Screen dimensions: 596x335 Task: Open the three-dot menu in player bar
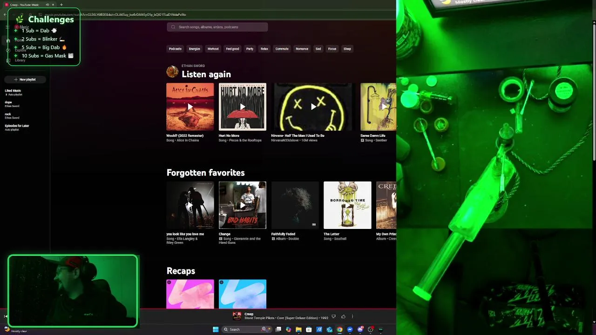coord(352,316)
